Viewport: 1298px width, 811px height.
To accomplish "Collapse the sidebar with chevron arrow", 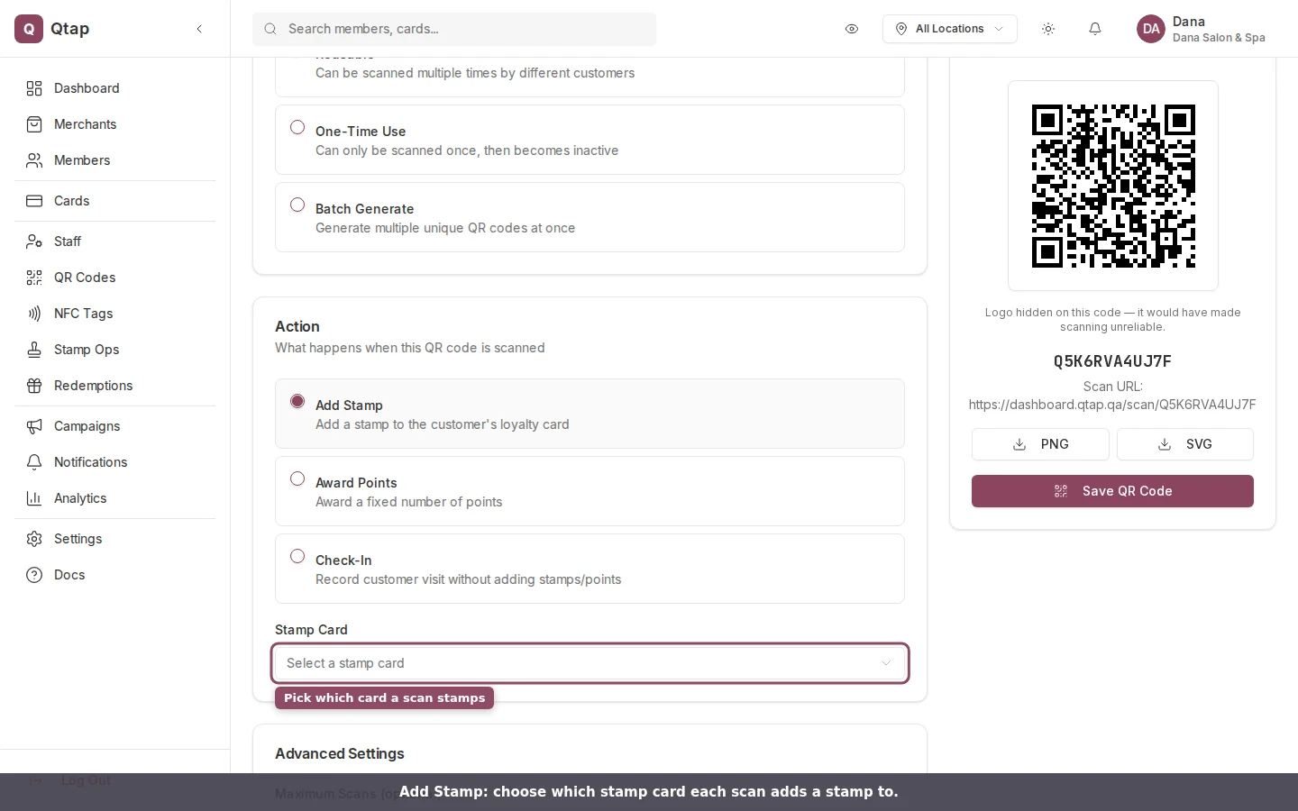I will pos(199,29).
